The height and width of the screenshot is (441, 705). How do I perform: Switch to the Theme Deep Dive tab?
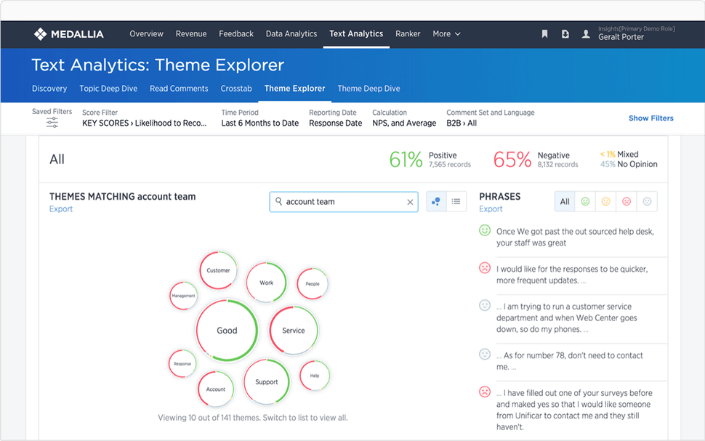click(368, 89)
